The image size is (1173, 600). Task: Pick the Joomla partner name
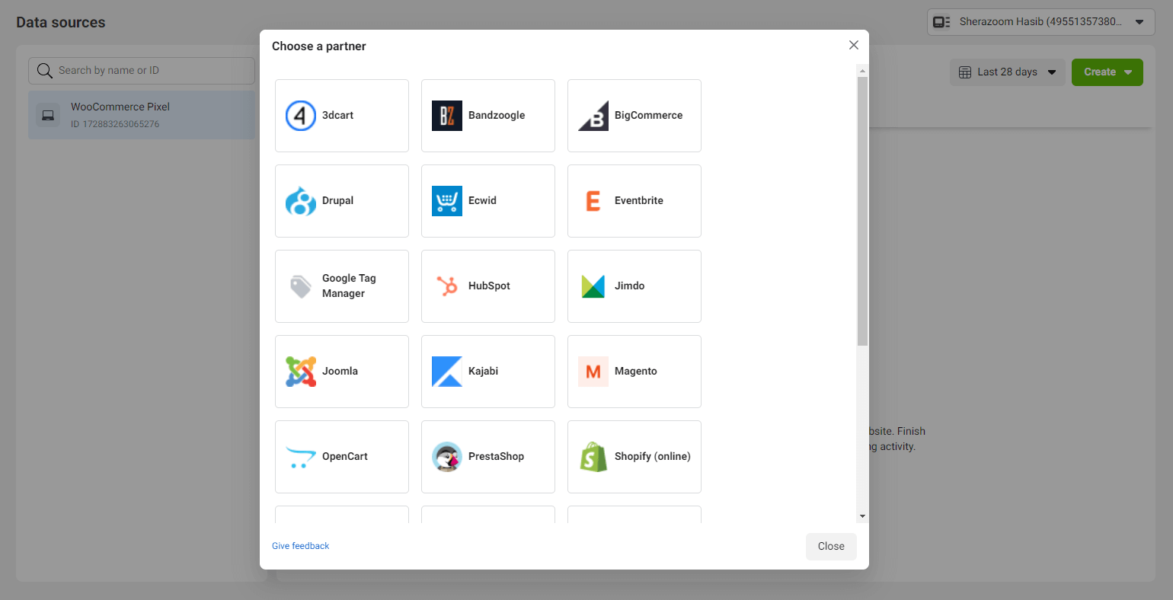[x=340, y=372]
